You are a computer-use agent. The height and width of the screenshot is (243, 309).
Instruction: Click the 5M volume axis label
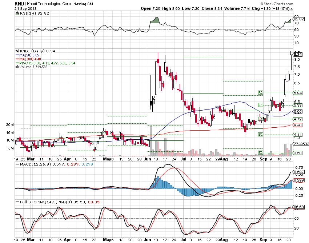(11, 148)
